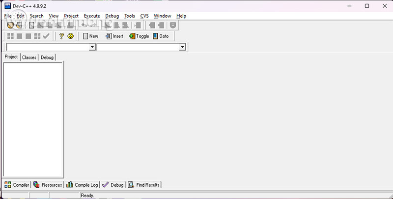
Task: Click the Rebuild All toolbar icon
Action: tap(37, 36)
